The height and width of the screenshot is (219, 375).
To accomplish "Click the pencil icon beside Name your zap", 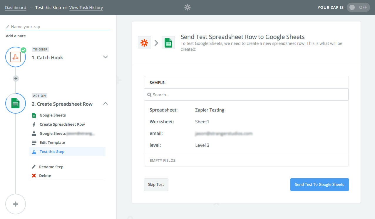I will [x=8, y=27].
